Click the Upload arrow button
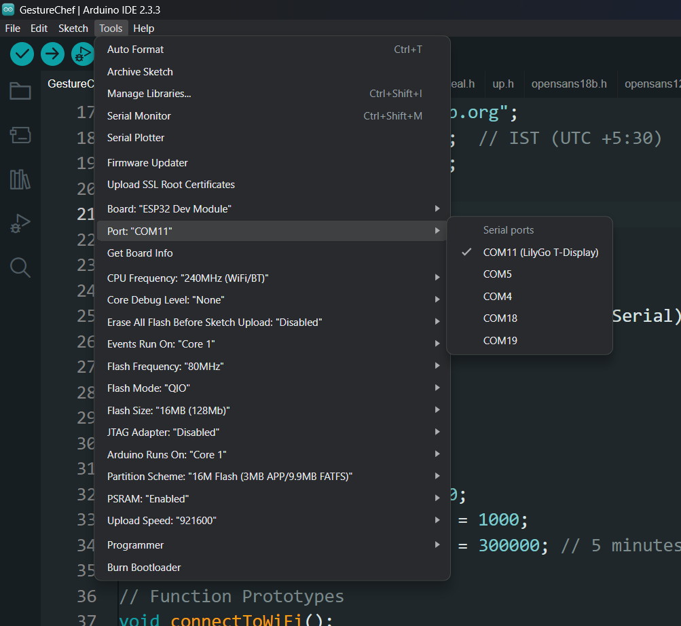Screen dimensions: 681x626 click(52, 54)
